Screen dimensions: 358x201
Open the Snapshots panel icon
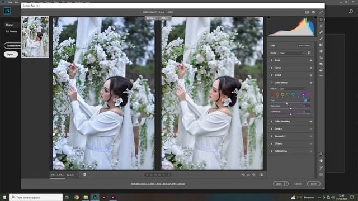321,64
